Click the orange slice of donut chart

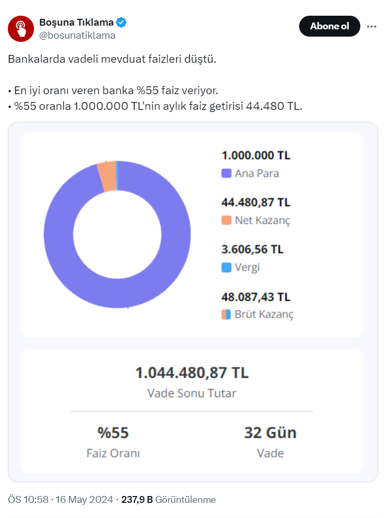tap(107, 177)
